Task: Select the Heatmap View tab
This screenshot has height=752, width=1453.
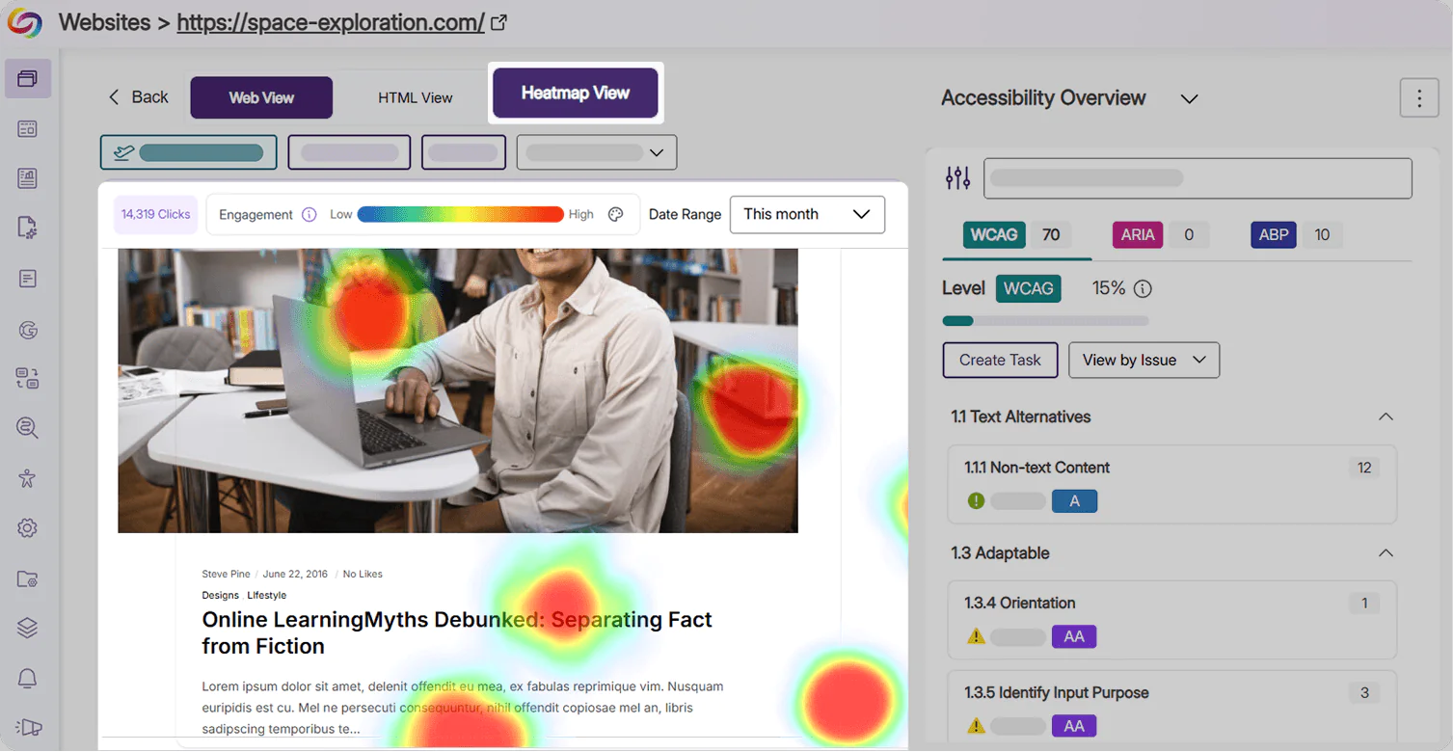Action: pyautogui.click(x=576, y=94)
